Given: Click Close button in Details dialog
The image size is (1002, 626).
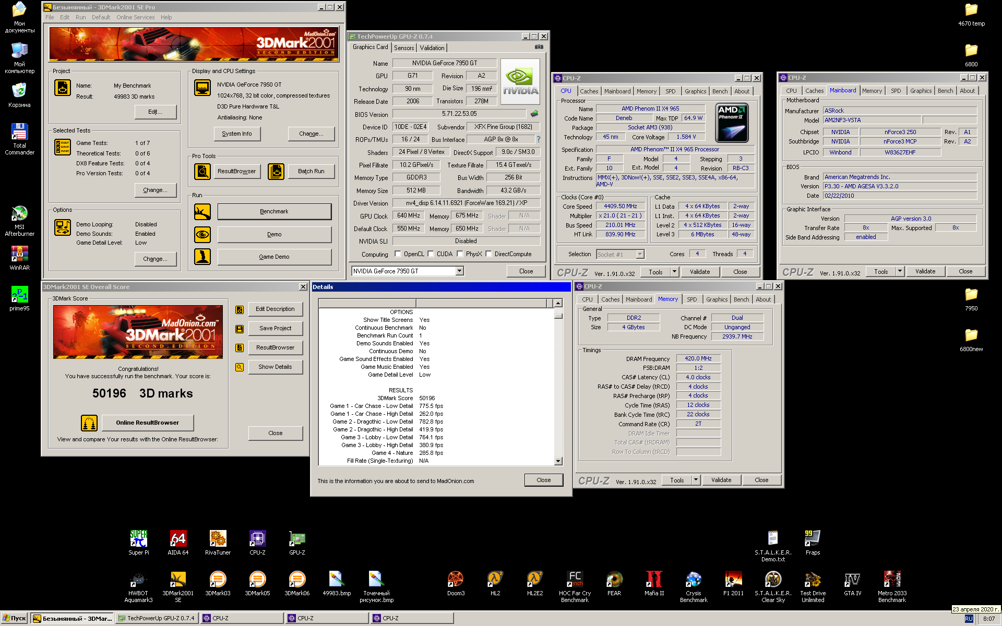Looking at the screenshot, I should coord(543,480).
